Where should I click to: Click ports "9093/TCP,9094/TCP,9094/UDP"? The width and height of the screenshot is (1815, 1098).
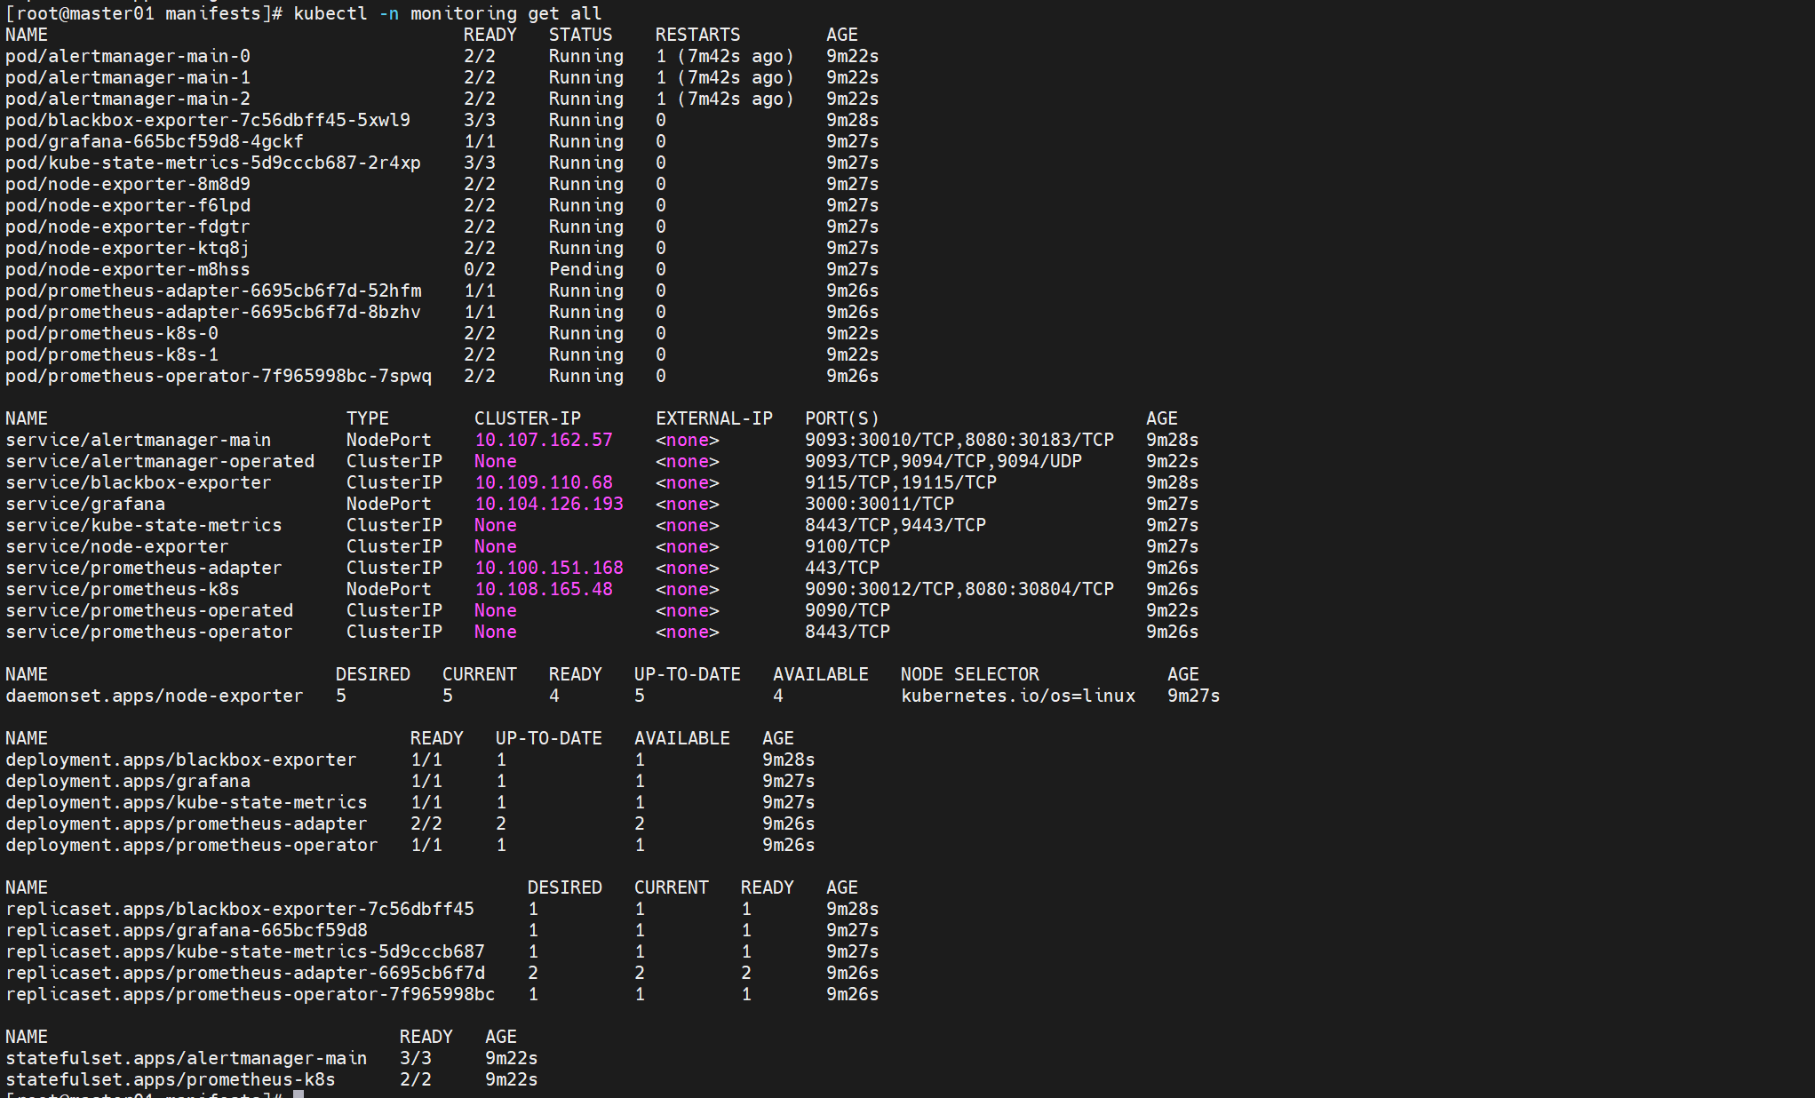[943, 461]
